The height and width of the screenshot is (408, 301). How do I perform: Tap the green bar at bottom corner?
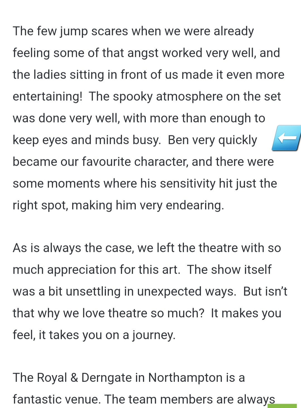(x=282, y=406)
